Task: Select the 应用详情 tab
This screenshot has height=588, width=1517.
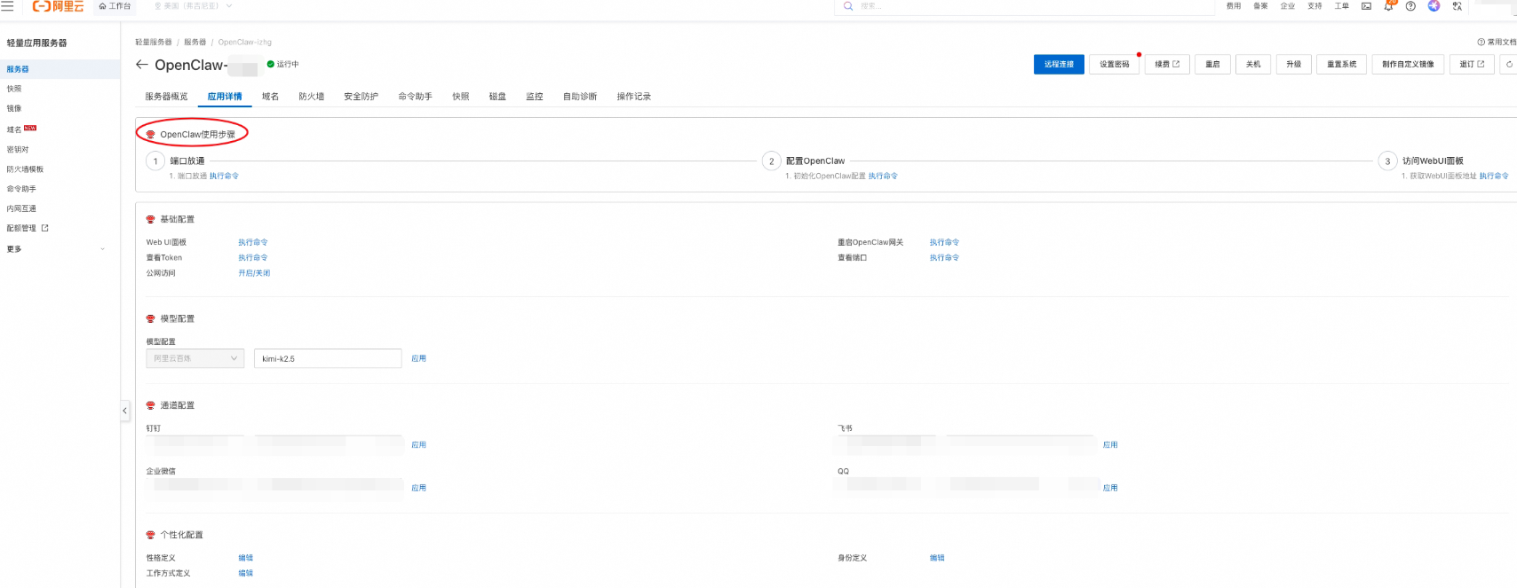Action: [225, 97]
